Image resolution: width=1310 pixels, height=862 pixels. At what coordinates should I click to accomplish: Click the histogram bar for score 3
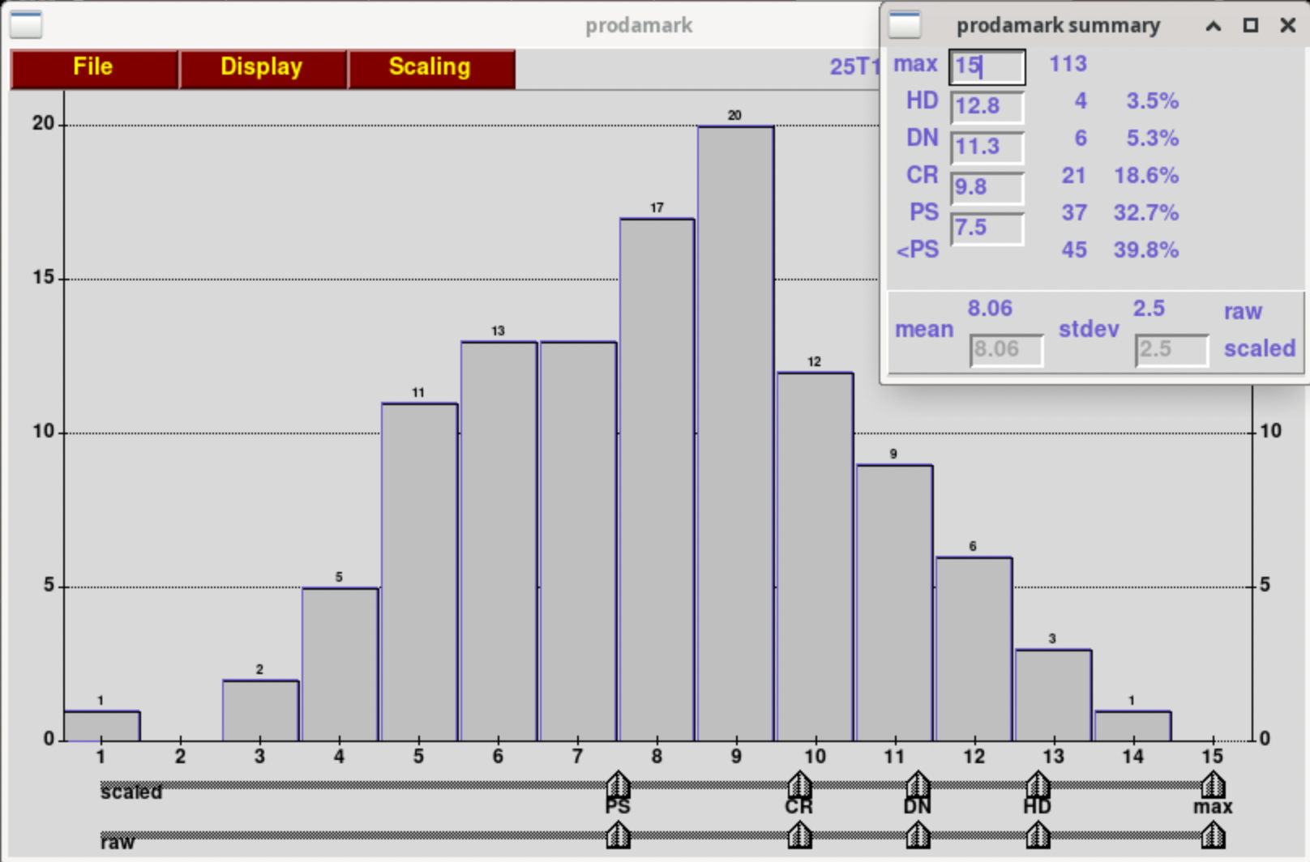(261, 711)
